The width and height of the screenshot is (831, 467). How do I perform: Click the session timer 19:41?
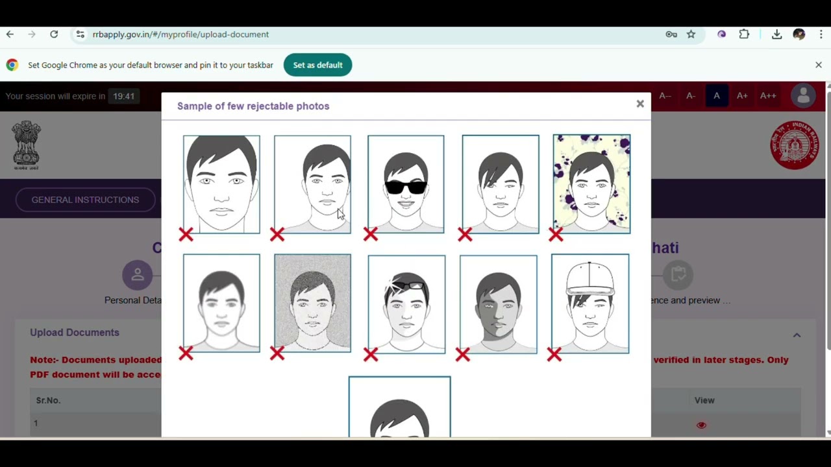[x=123, y=96]
